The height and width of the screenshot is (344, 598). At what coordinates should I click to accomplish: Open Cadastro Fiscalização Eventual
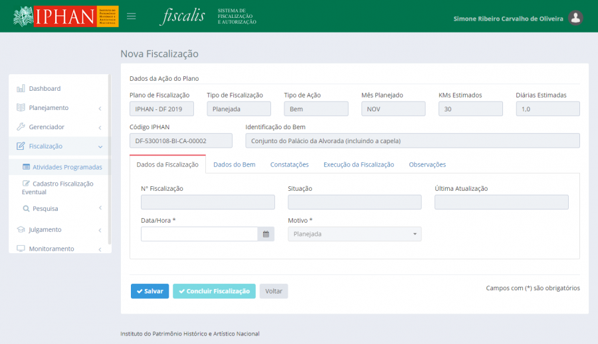pos(62,188)
